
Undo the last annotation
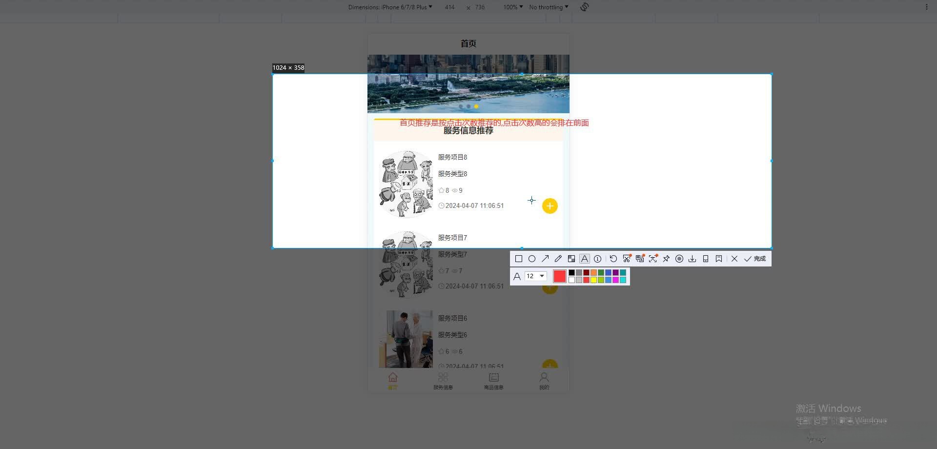[613, 259]
